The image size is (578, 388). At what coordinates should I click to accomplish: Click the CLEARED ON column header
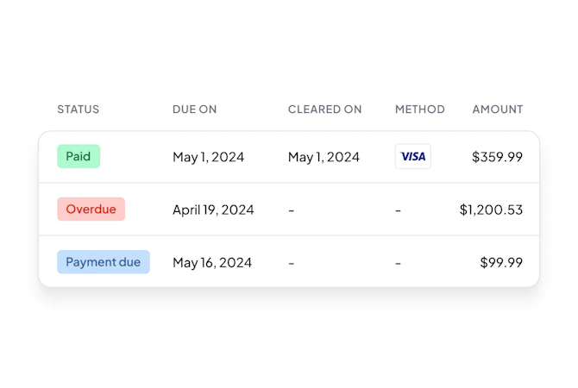[x=324, y=110]
